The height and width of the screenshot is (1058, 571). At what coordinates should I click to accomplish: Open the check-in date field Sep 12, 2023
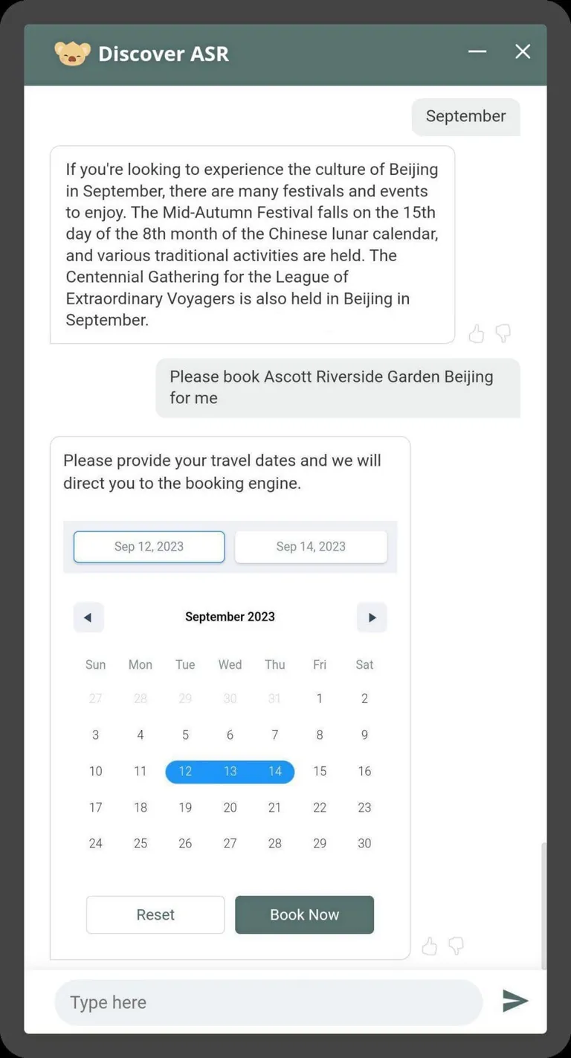[x=149, y=547]
